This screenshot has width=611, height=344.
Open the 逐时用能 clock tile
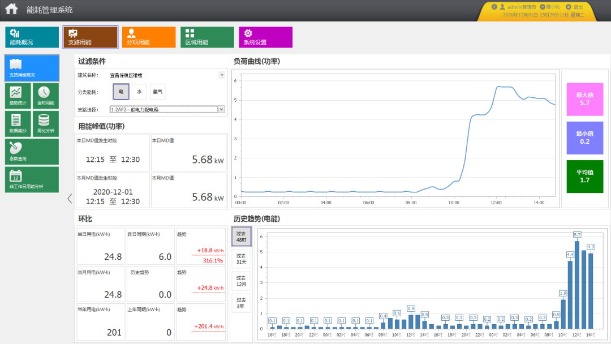pos(46,96)
